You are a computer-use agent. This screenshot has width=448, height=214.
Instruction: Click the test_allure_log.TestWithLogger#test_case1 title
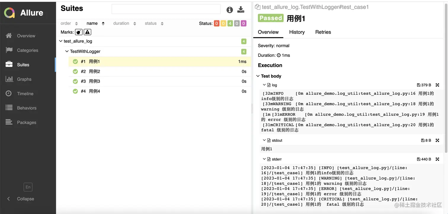[x=315, y=7]
